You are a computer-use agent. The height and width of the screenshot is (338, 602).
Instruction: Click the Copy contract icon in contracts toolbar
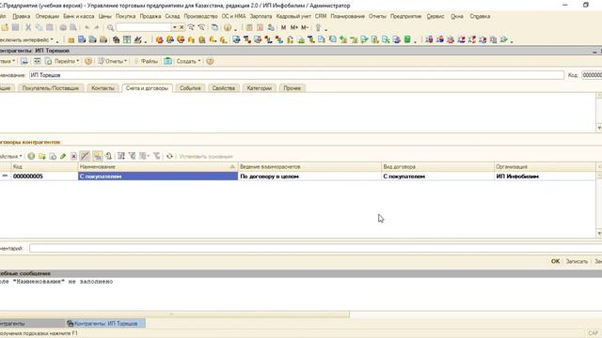[x=53, y=156]
